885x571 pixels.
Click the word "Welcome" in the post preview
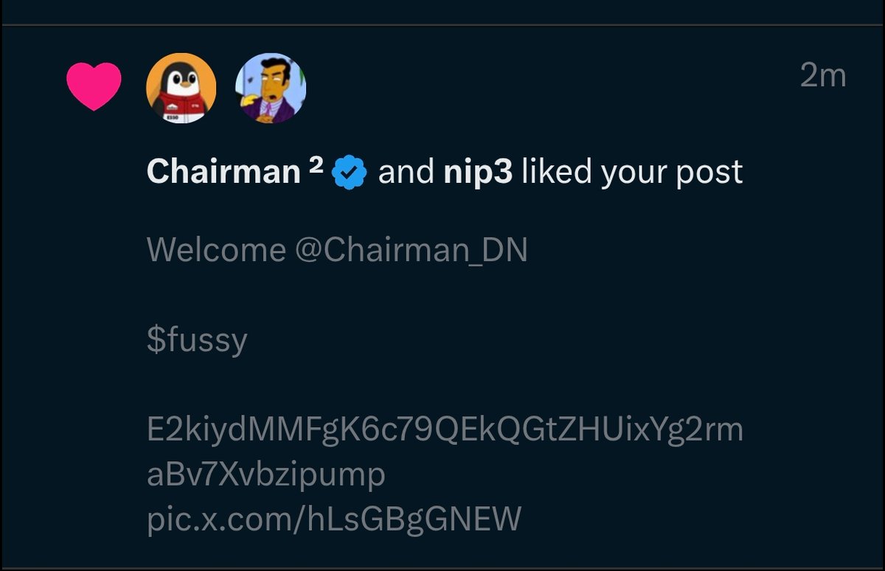(216, 250)
